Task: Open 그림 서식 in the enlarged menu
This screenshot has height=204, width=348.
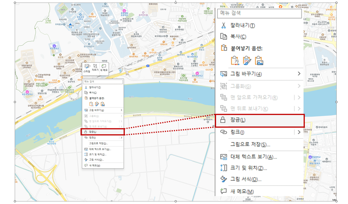Action: 246,179
